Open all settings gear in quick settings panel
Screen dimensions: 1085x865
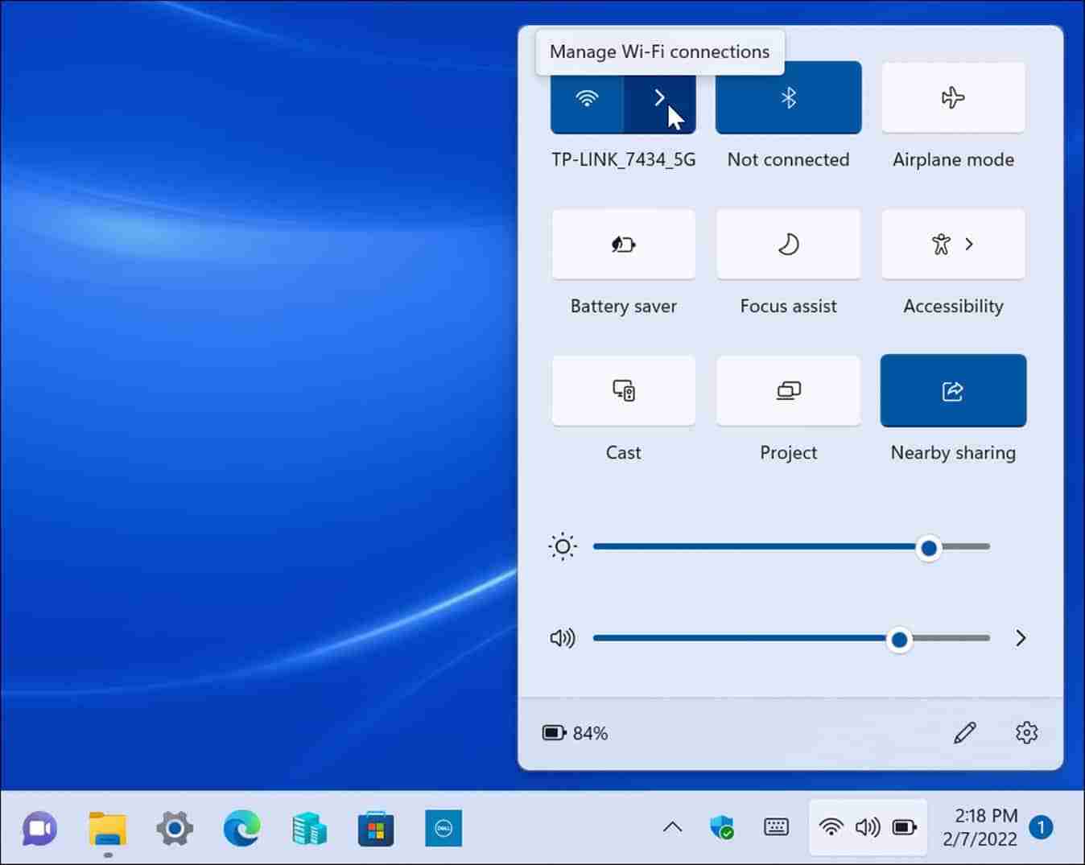pyautogui.click(x=1026, y=733)
